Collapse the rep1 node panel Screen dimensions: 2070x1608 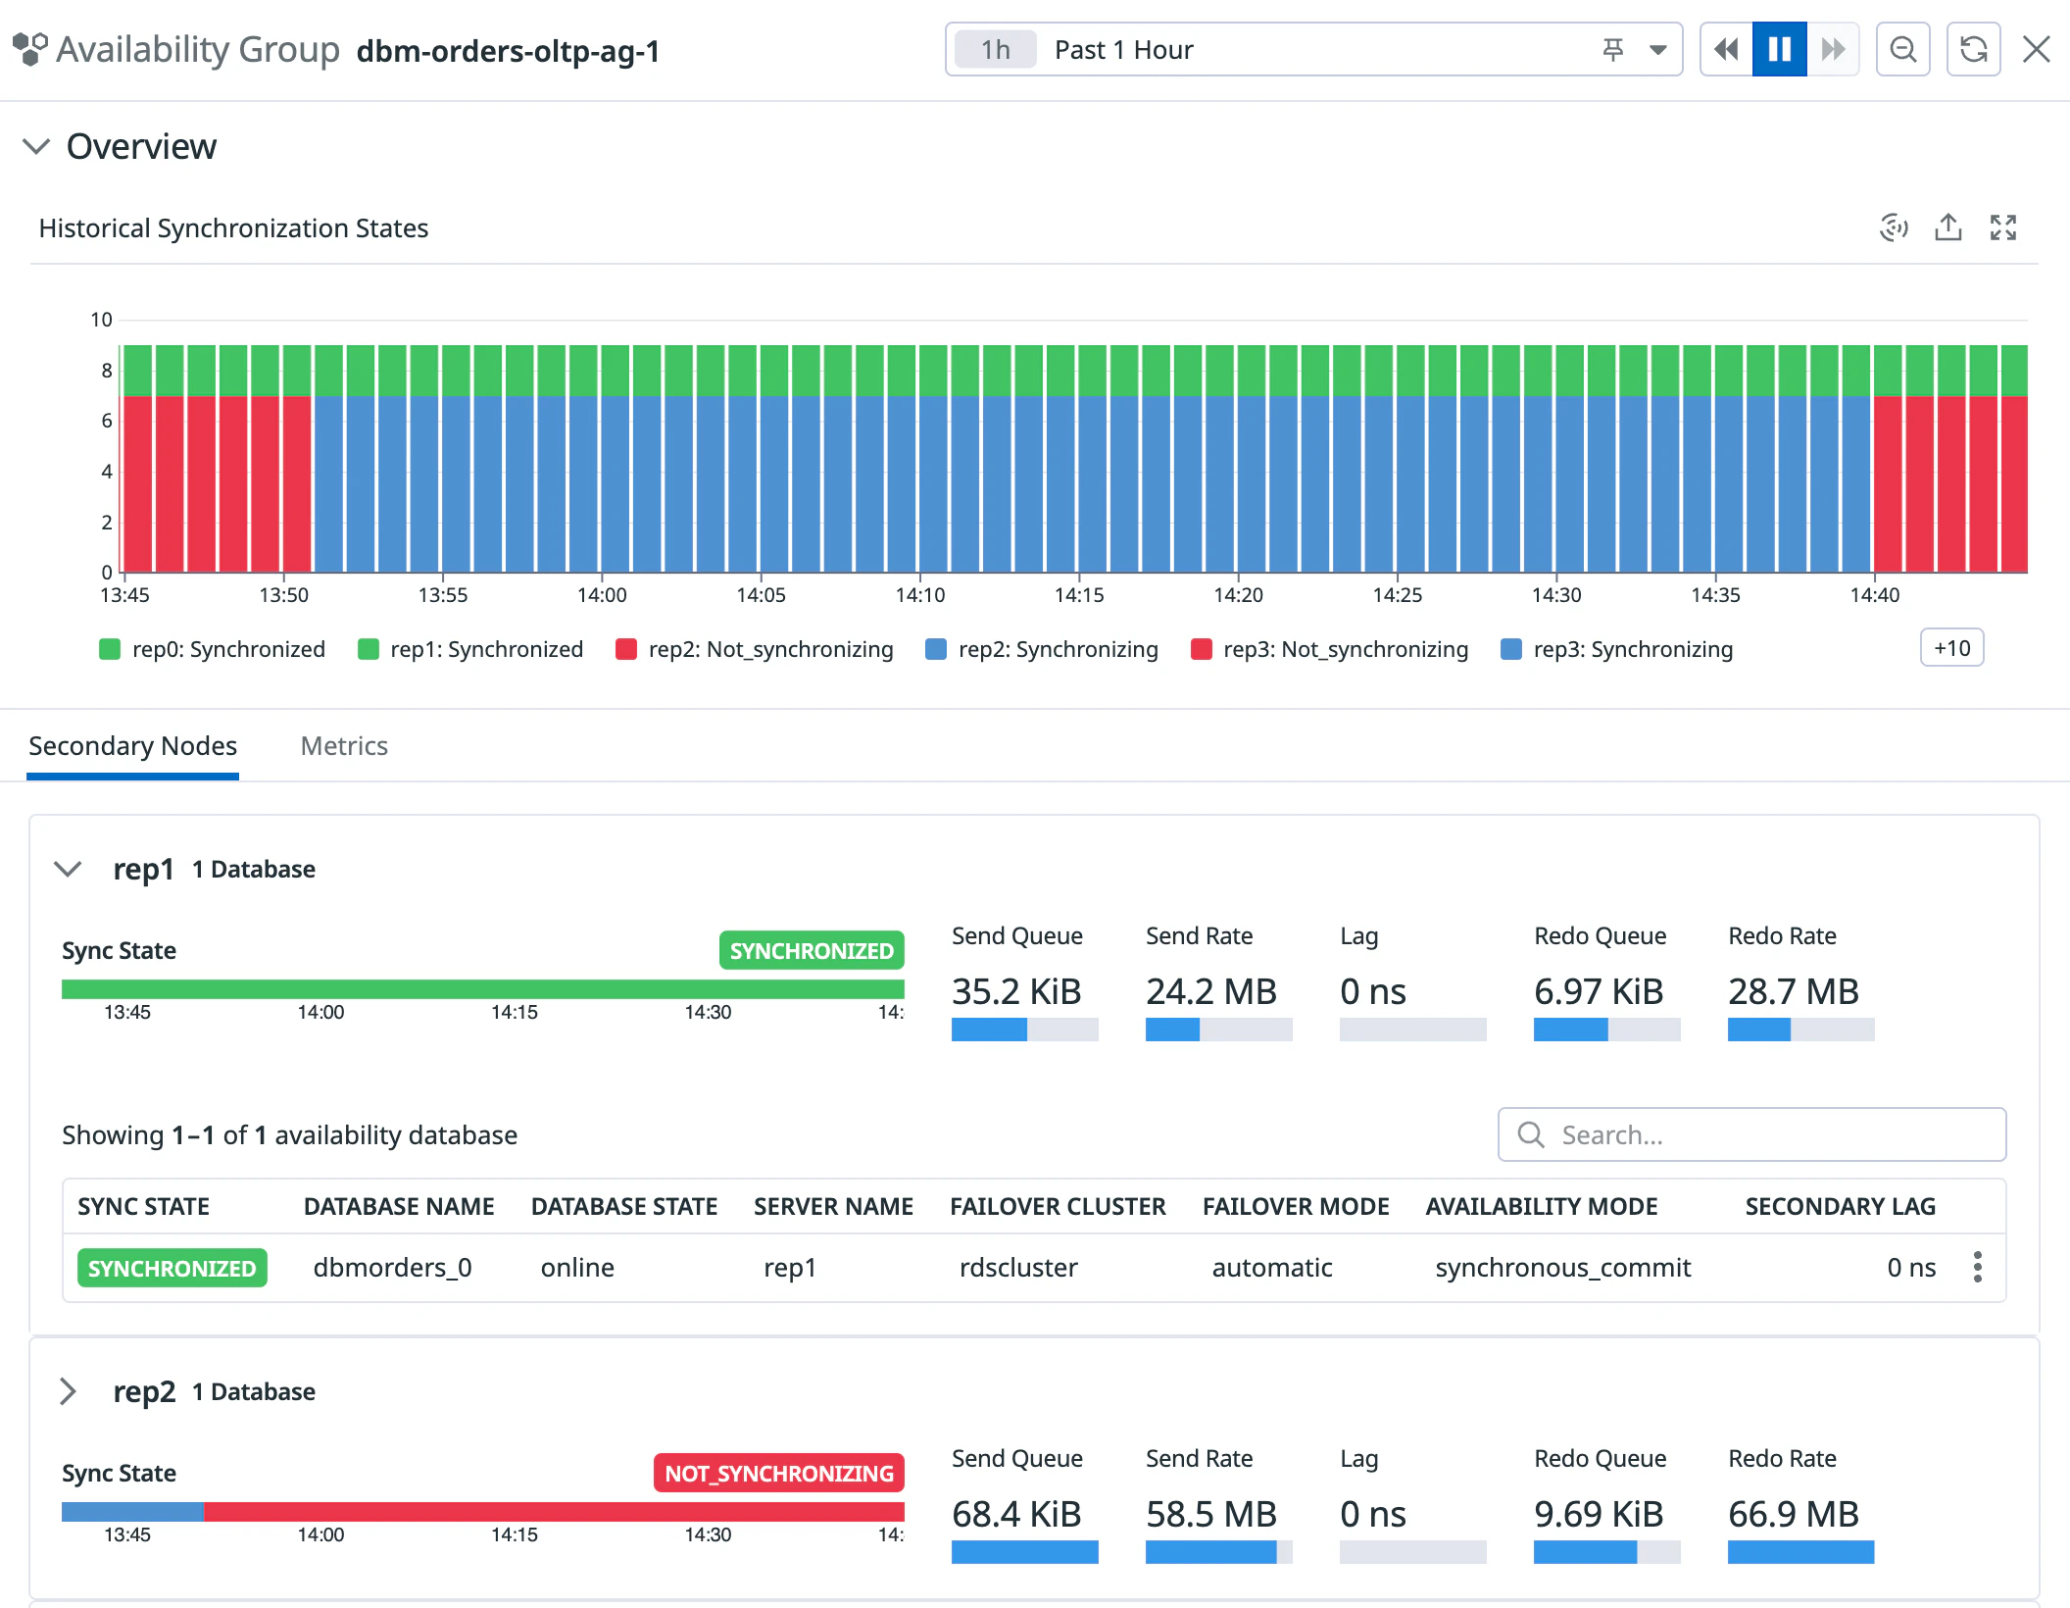point(68,869)
